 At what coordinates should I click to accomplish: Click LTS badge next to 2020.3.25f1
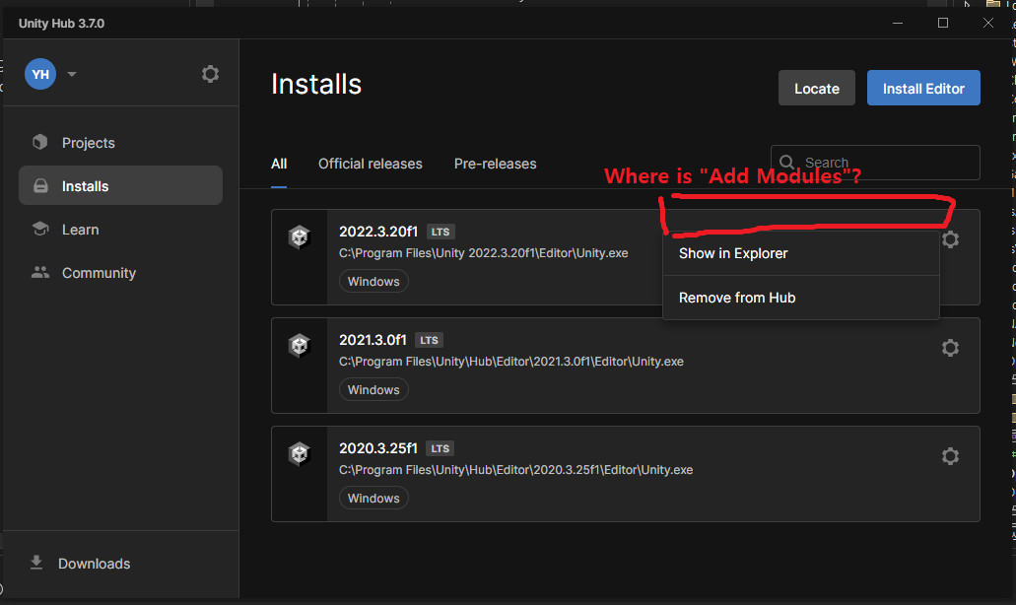pos(440,448)
